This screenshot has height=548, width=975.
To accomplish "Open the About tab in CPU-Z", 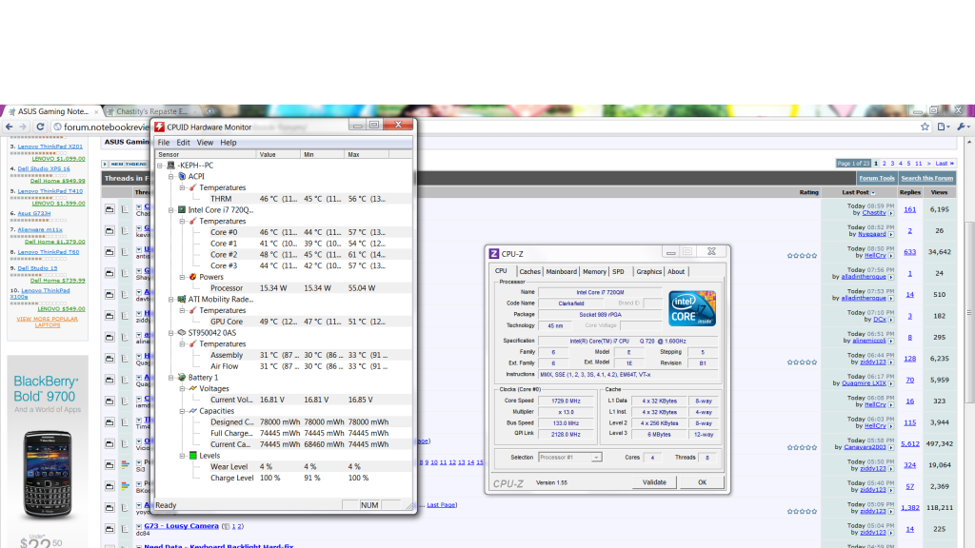I will tap(676, 271).
